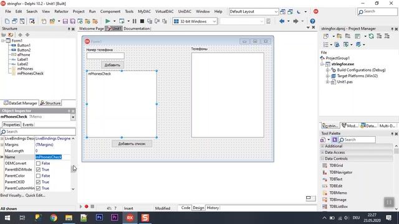Open the Help question mark icon
This screenshot has height=224, width=399.
click(312, 21)
